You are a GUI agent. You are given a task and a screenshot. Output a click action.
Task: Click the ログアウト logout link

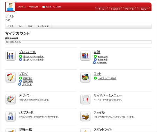(x=57, y=7)
